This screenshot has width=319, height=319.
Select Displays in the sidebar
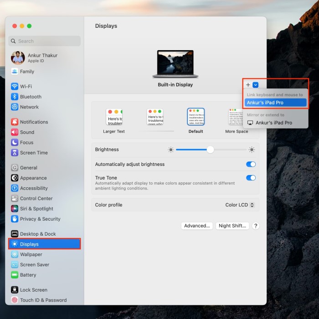[45, 244]
